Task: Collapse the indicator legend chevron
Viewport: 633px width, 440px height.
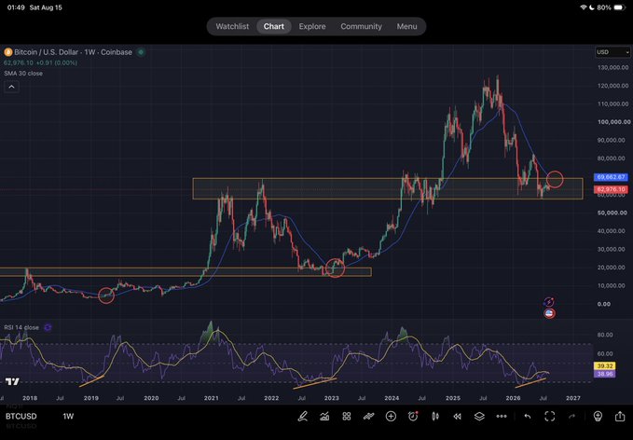Action: 11,87
